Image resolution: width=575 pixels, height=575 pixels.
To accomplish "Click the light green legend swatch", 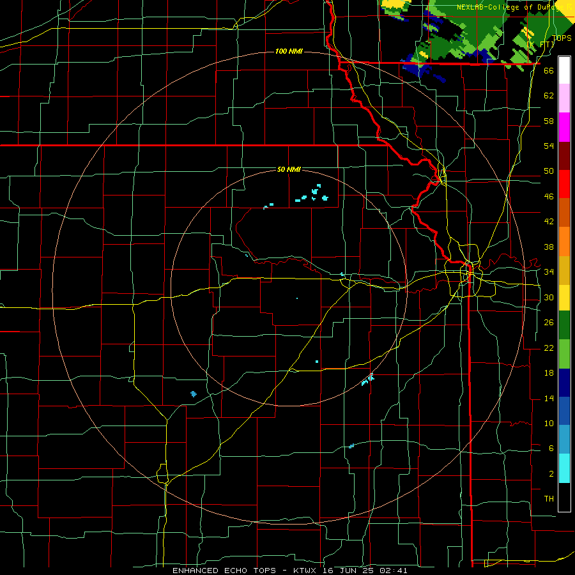I will (x=564, y=354).
